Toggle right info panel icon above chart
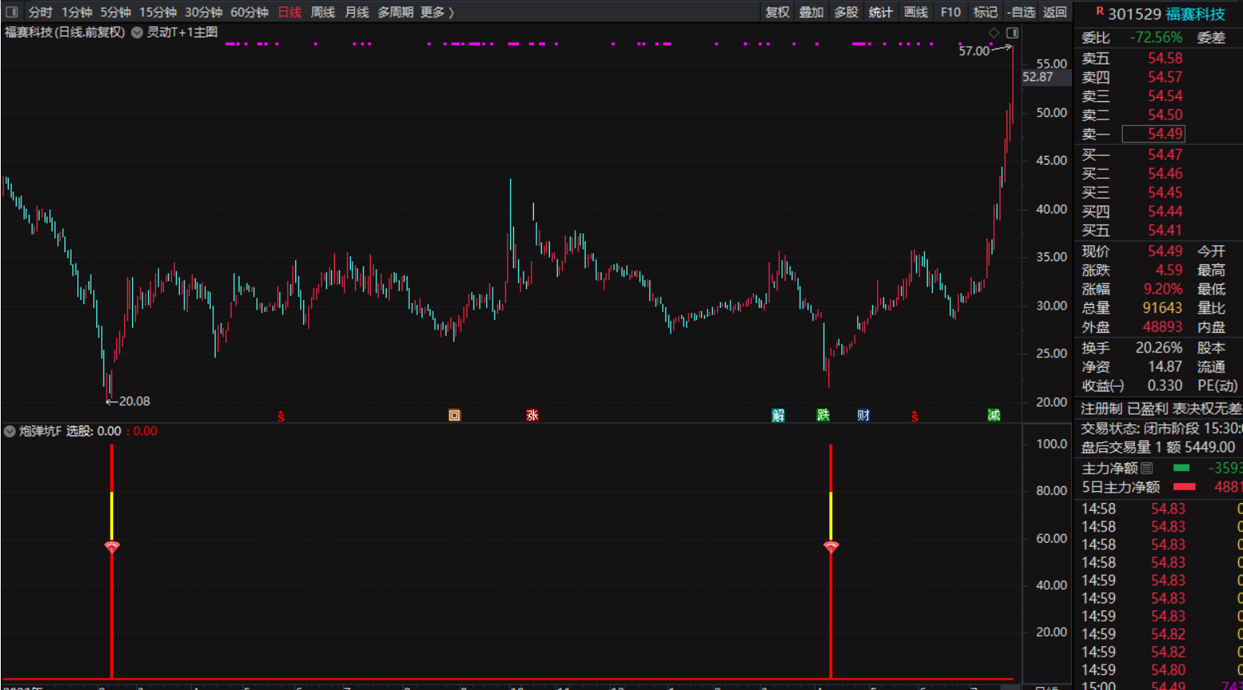The image size is (1243, 690). [1012, 33]
